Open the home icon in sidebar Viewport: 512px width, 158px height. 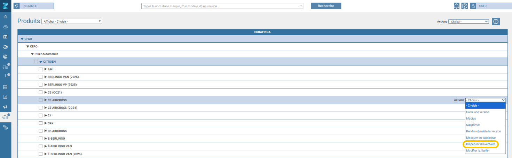point(5,17)
